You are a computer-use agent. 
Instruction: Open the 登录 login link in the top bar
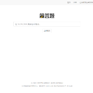[x=69, y=3]
